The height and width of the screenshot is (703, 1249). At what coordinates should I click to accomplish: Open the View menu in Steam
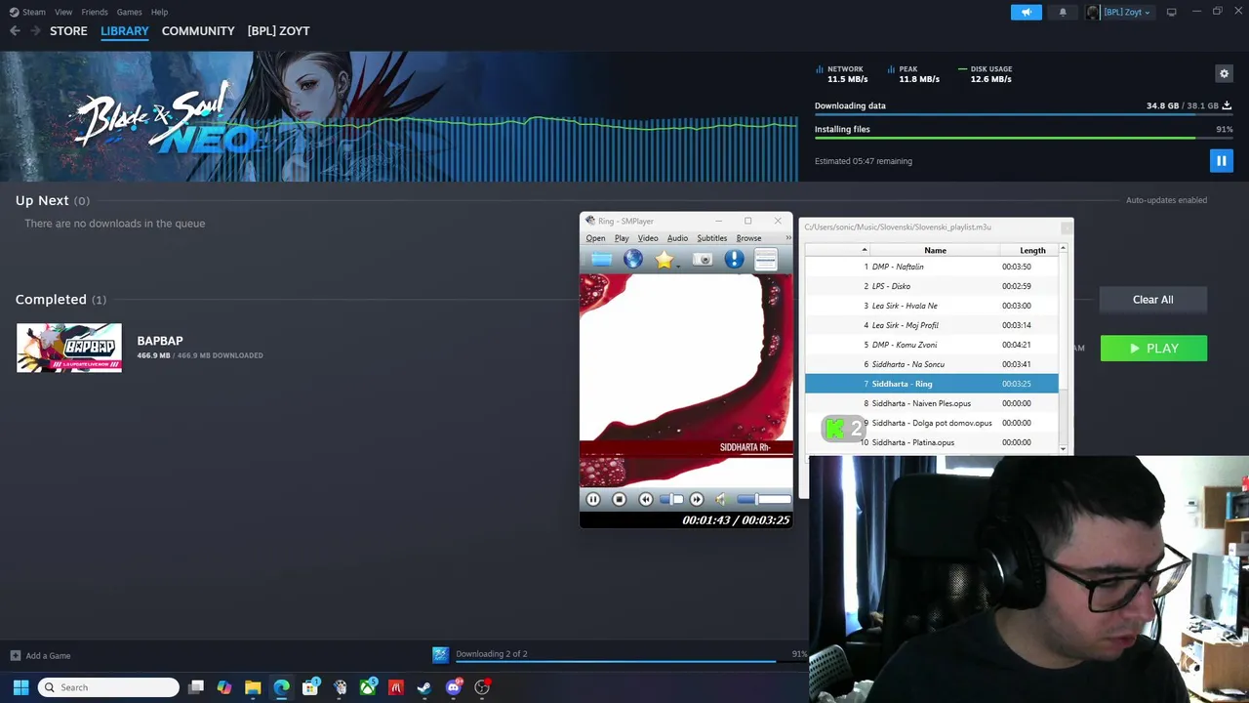pyautogui.click(x=63, y=12)
